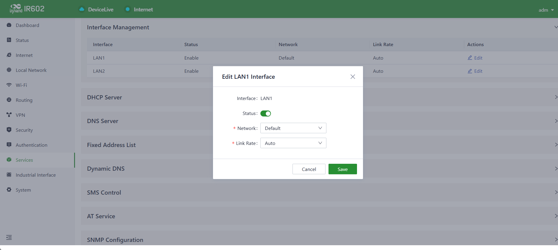Open Industrial Interface in the sidebar
Image resolution: width=558 pixels, height=250 pixels.
pos(36,175)
